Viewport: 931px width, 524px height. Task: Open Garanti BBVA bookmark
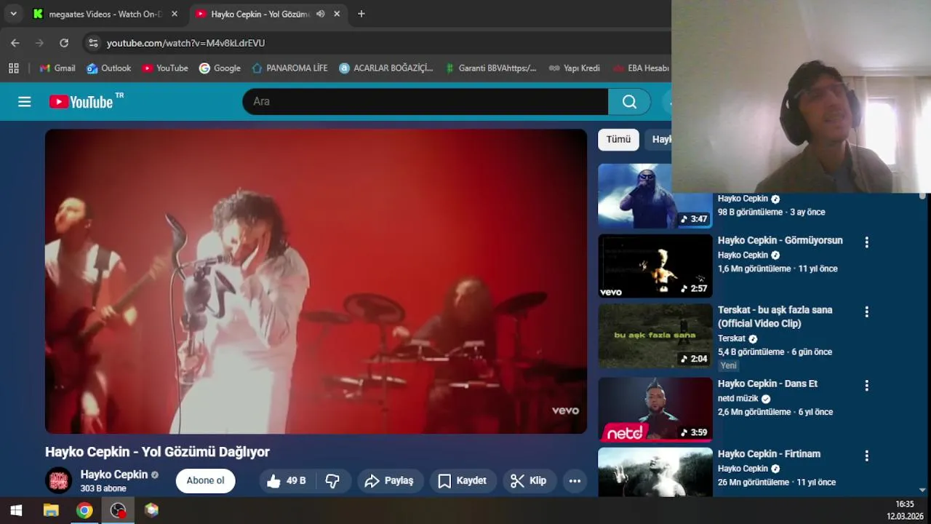pyautogui.click(x=490, y=68)
